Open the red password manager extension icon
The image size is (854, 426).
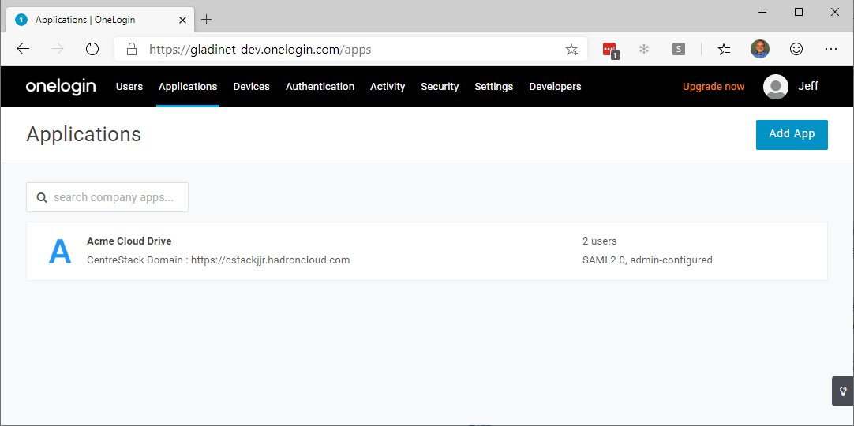pyautogui.click(x=611, y=50)
